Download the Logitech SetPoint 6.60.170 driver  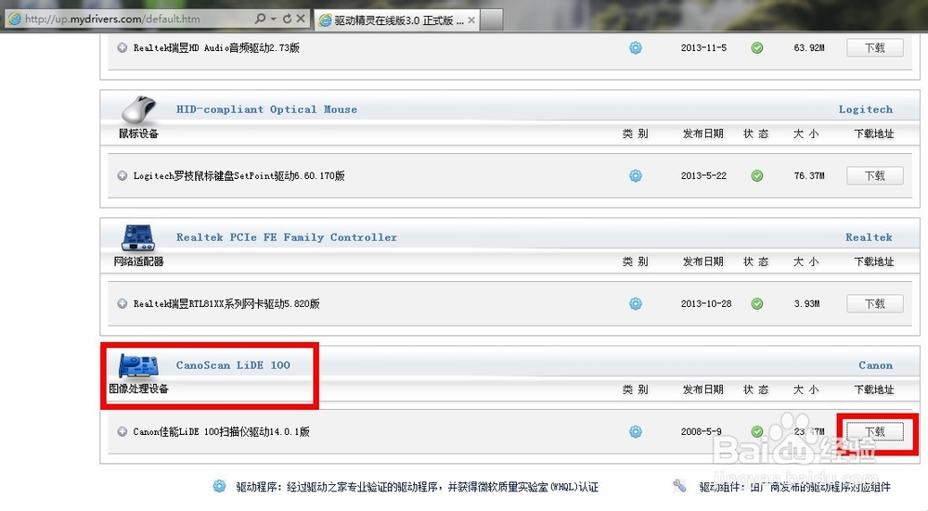(x=875, y=175)
